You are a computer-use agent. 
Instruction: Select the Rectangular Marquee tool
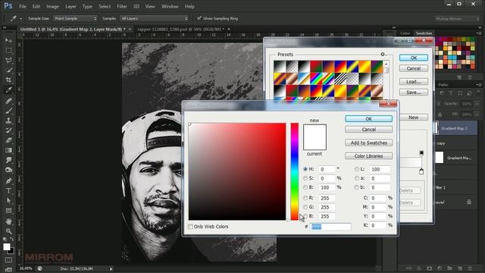pos(8,51)
